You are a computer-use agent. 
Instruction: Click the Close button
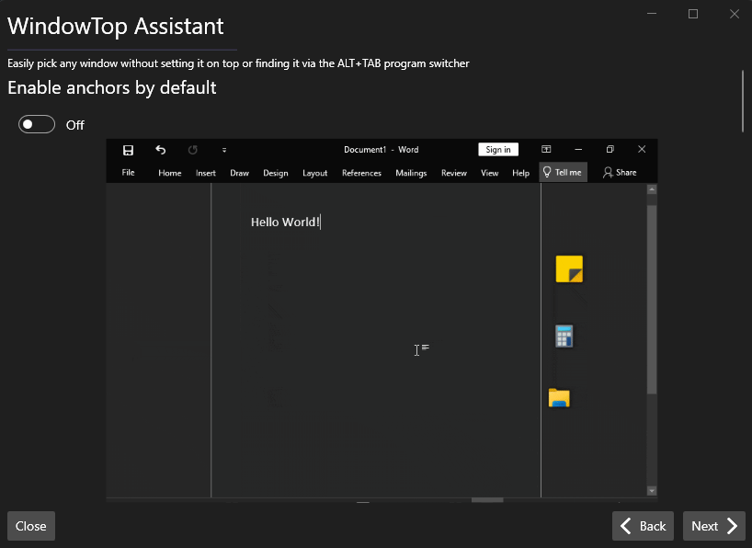[x=31, y=526]
